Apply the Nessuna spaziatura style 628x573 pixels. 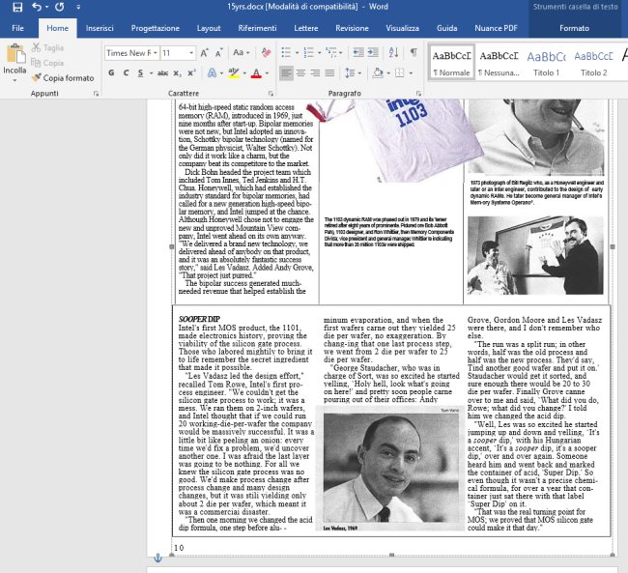click(500, 63)
